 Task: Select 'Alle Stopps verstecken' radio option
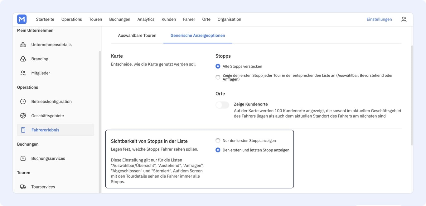coord(218,66)
